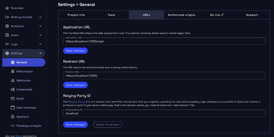Save changes for Relying Party ID
Screen dimensions: 274x137
point(75,125)
